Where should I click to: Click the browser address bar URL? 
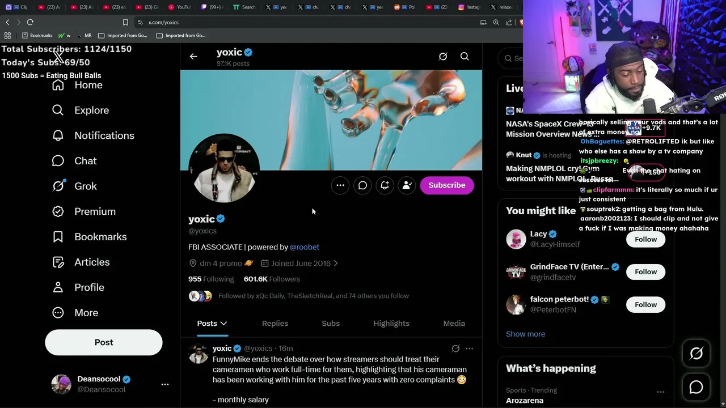click(x=163, y=22)
